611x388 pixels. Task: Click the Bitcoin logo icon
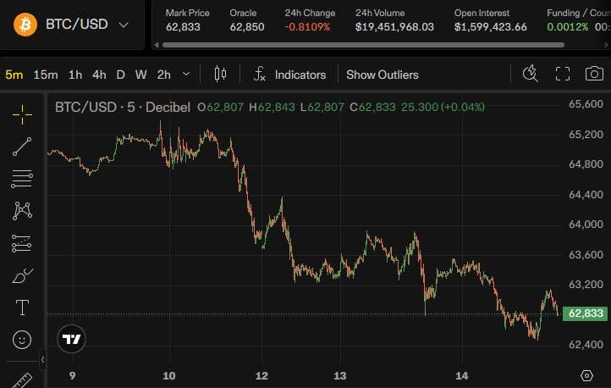tap(25, 25)
